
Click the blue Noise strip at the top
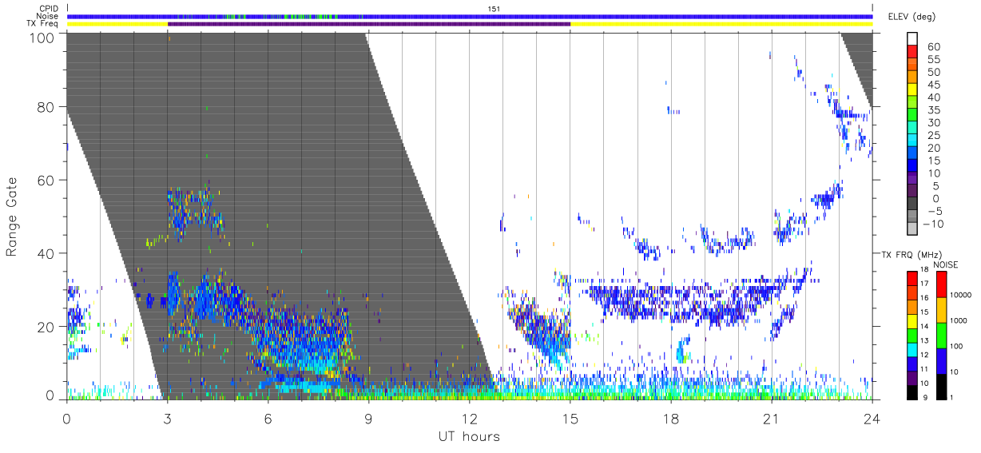[x=470, y=16]
